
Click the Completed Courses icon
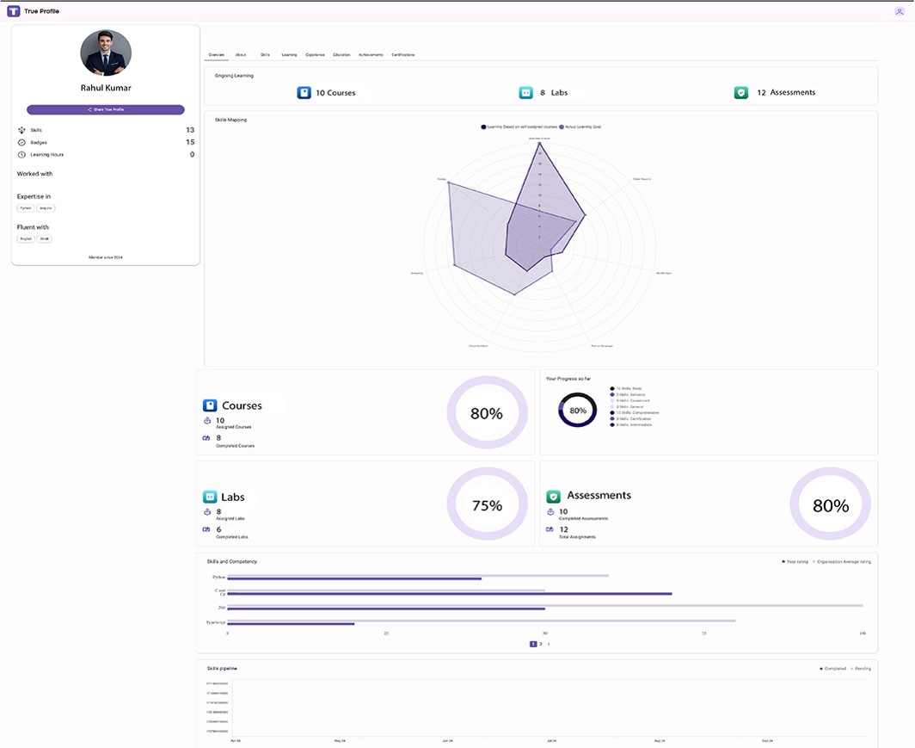click(x=206, y=438)
